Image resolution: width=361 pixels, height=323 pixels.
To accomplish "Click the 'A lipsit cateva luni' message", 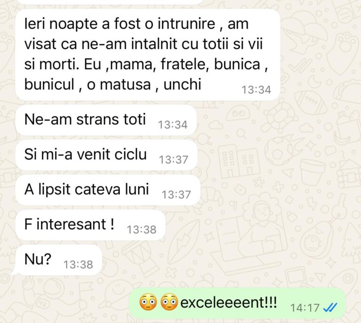I will coord(108,190).
